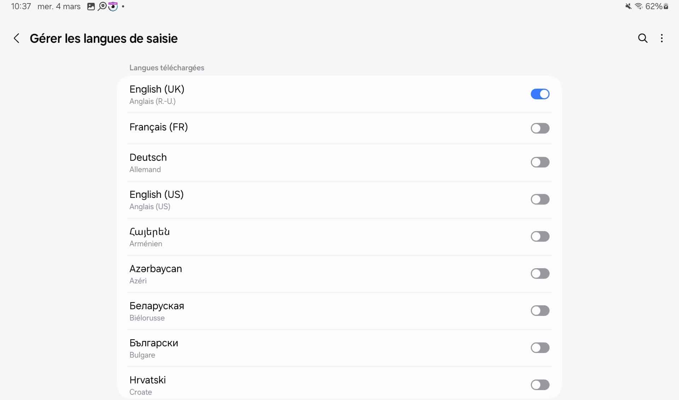Tap the purple camera notification icon
Viewport: 679px width, 400px height.
pyautogui.click(x=113, y=6)
